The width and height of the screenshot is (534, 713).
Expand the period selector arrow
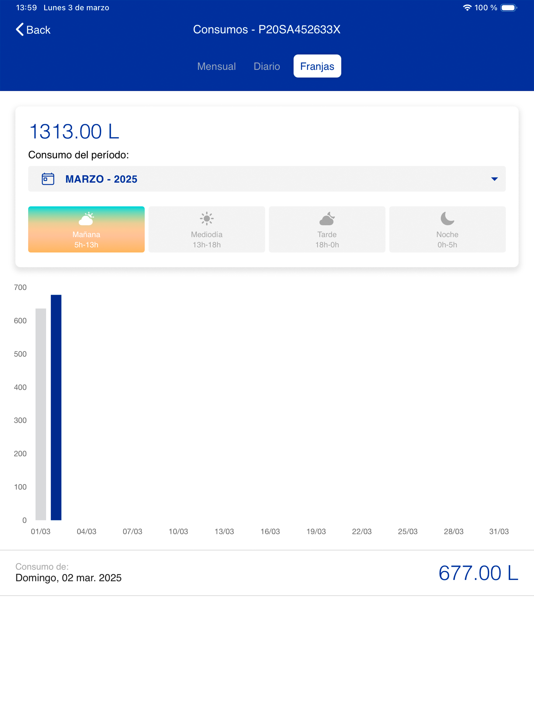pos(494,179)
